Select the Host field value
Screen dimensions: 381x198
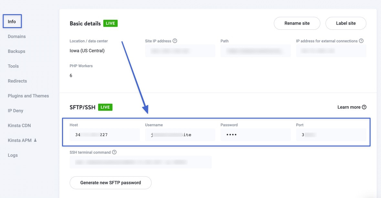(105, 134)
